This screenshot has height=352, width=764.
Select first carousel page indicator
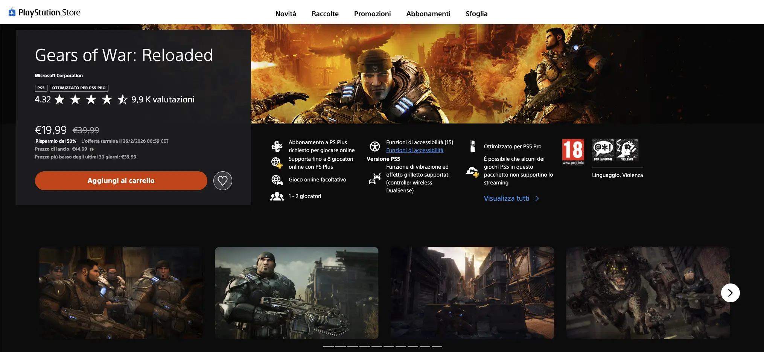coord(329,346)
